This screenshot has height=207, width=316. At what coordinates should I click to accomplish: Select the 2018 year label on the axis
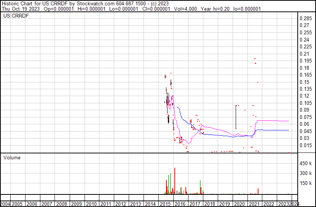pos(210,204)
